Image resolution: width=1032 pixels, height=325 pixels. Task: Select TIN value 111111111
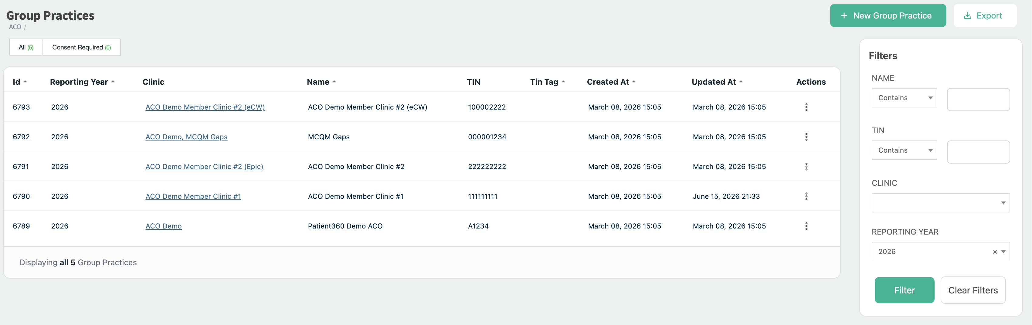coord(482,196)
